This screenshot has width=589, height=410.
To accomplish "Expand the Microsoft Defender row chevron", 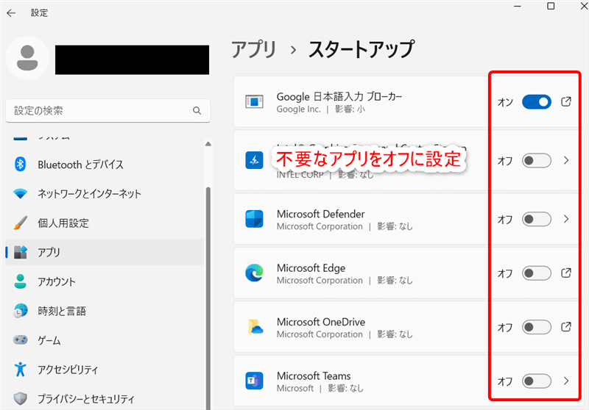I will pos(566,219).
